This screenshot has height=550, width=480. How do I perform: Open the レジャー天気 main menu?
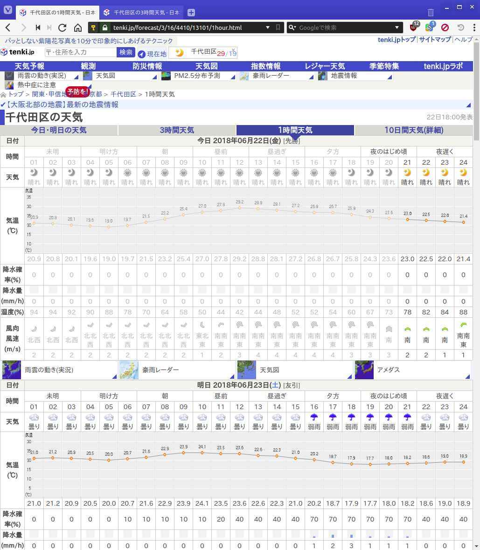[x=325, y=66]
